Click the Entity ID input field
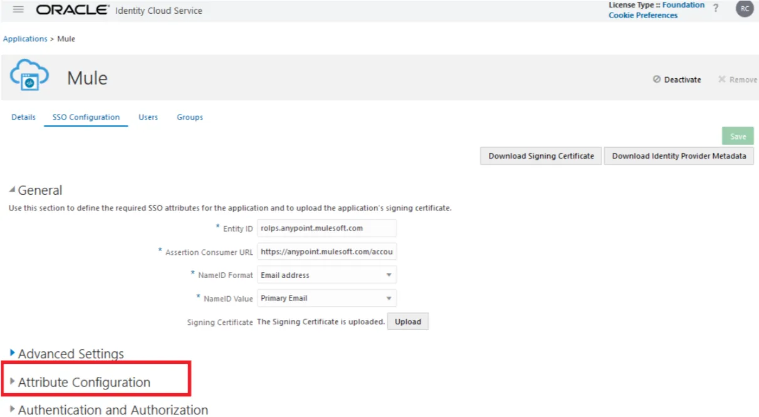 (x=327, y=228)
